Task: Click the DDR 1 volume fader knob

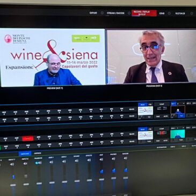Action: click(x=52, y=183)
